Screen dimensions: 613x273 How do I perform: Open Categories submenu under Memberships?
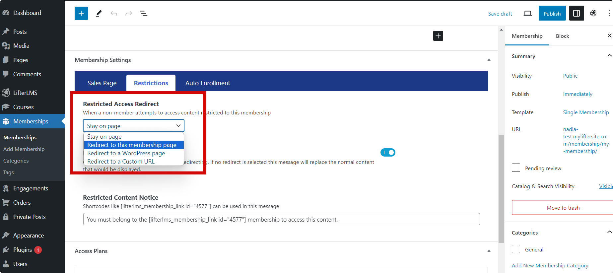[x=16, y=161]
